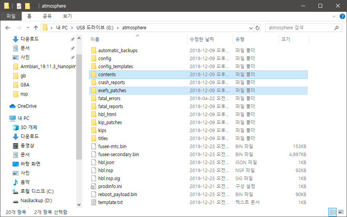Select the crash_reports folder icon
The height and width of the screenshot is (217, 347).
coord(94,83)
